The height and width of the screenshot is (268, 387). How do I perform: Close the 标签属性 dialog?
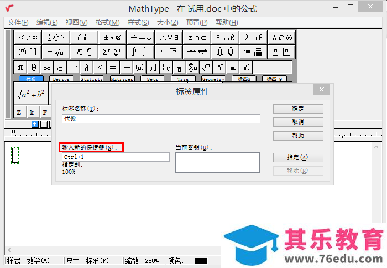click(321, 89)
